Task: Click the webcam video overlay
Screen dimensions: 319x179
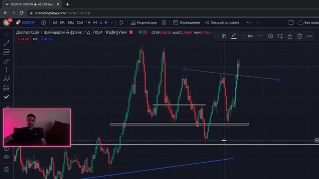Action: click(37, 127)
